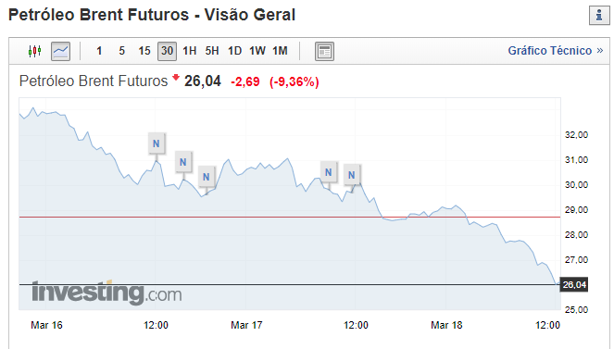Click the 26,04 current price label on axis

pos(574,285)
